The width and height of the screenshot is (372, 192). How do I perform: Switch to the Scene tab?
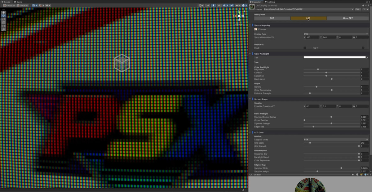tap(6, 2)
